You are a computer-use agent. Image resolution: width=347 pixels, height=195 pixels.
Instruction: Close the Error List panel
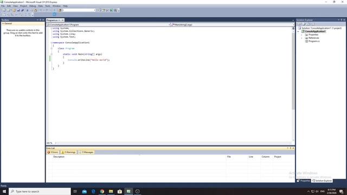(293, 148)
